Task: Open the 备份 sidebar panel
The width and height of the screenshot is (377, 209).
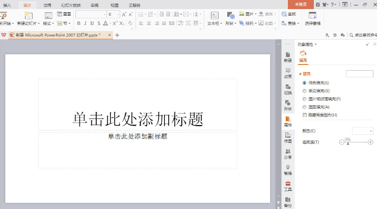Action: 288,202
